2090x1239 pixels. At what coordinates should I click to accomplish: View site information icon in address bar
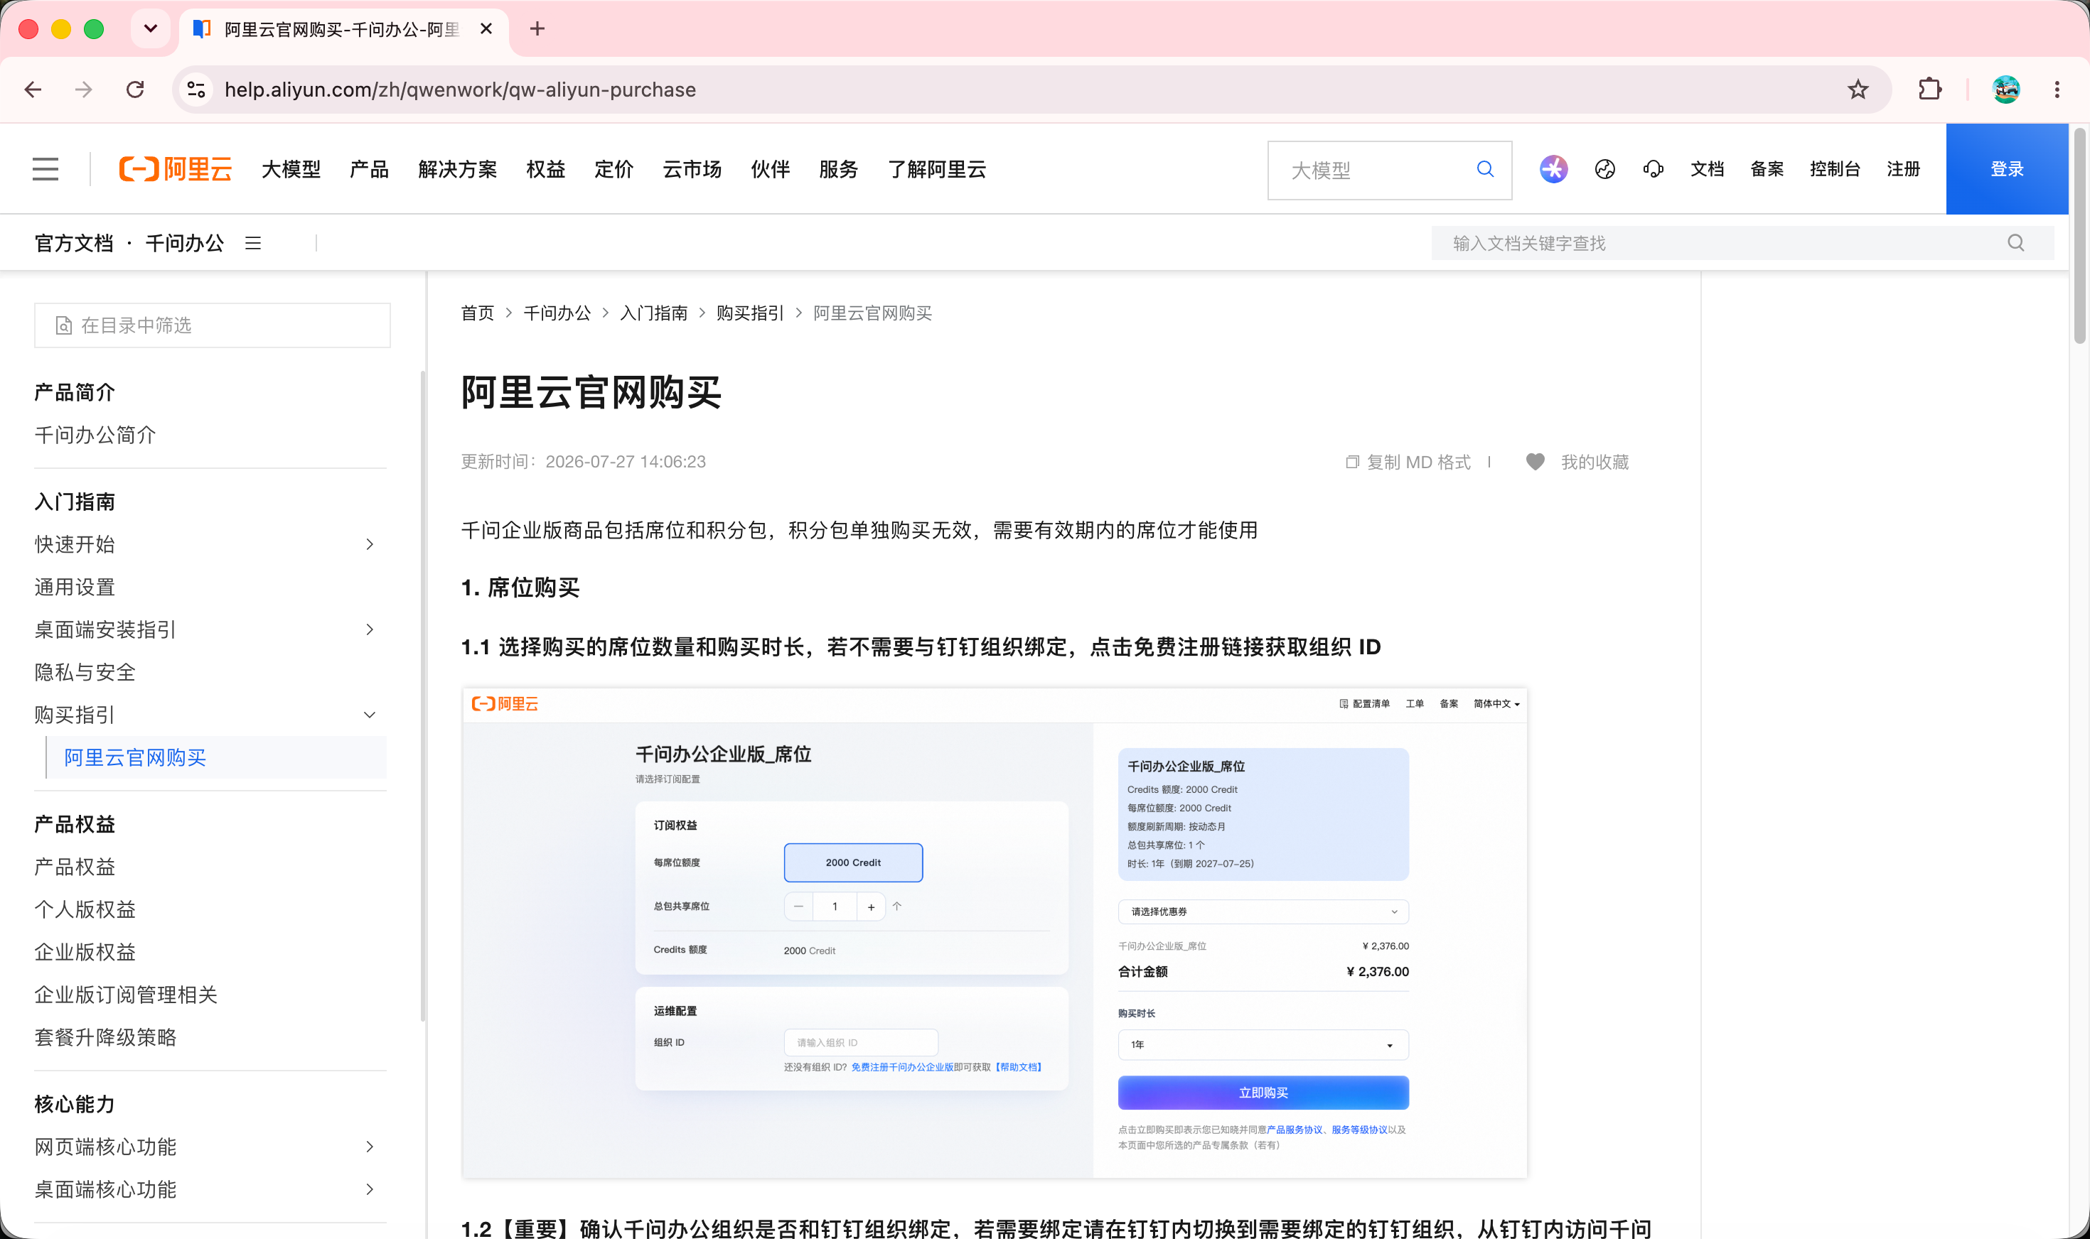[196, 90]
